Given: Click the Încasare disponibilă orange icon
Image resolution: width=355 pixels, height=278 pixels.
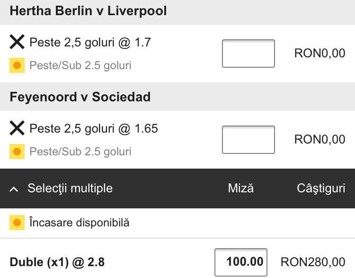Looking at the screenshot, I should tap(17, 223).
